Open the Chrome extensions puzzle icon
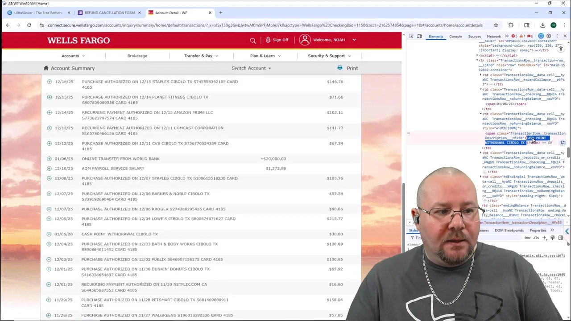 point(511,25)
